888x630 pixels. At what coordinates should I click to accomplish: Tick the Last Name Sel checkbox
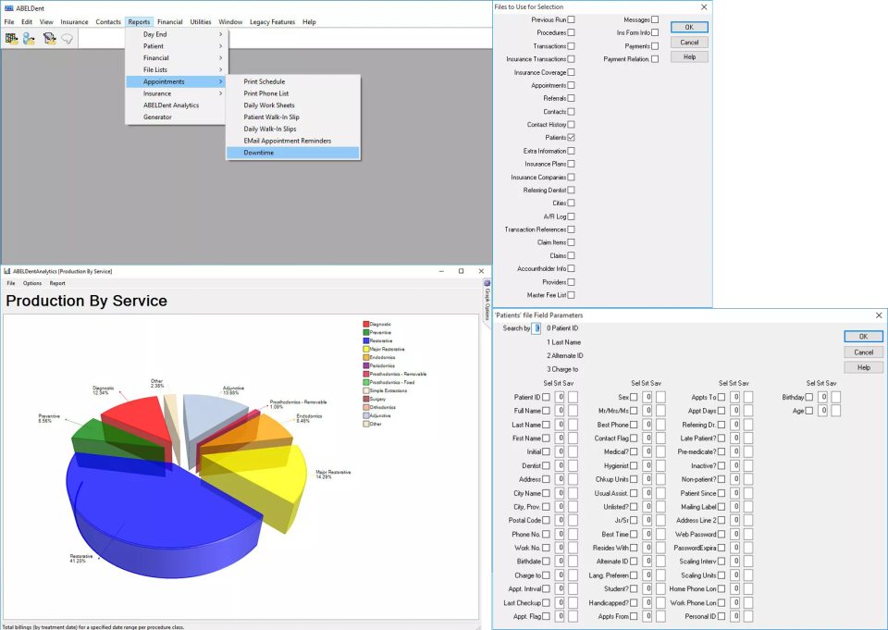[546, 425]
